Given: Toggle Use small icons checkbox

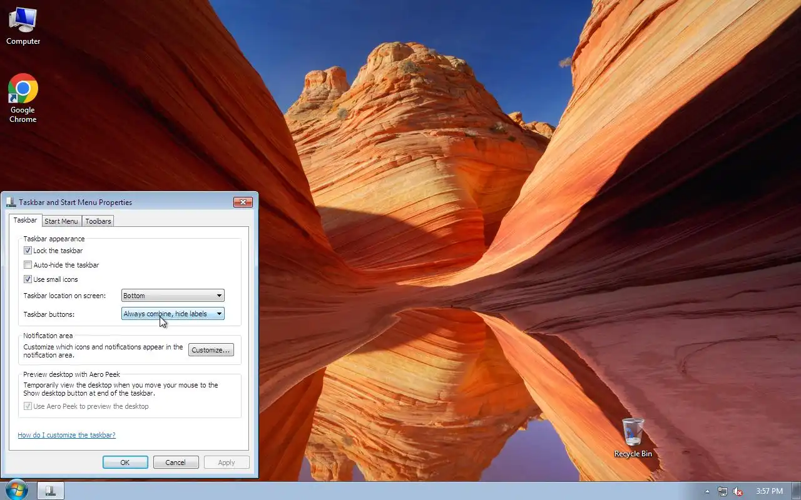Looking at the screenshot, I should (x=28, y=279).
